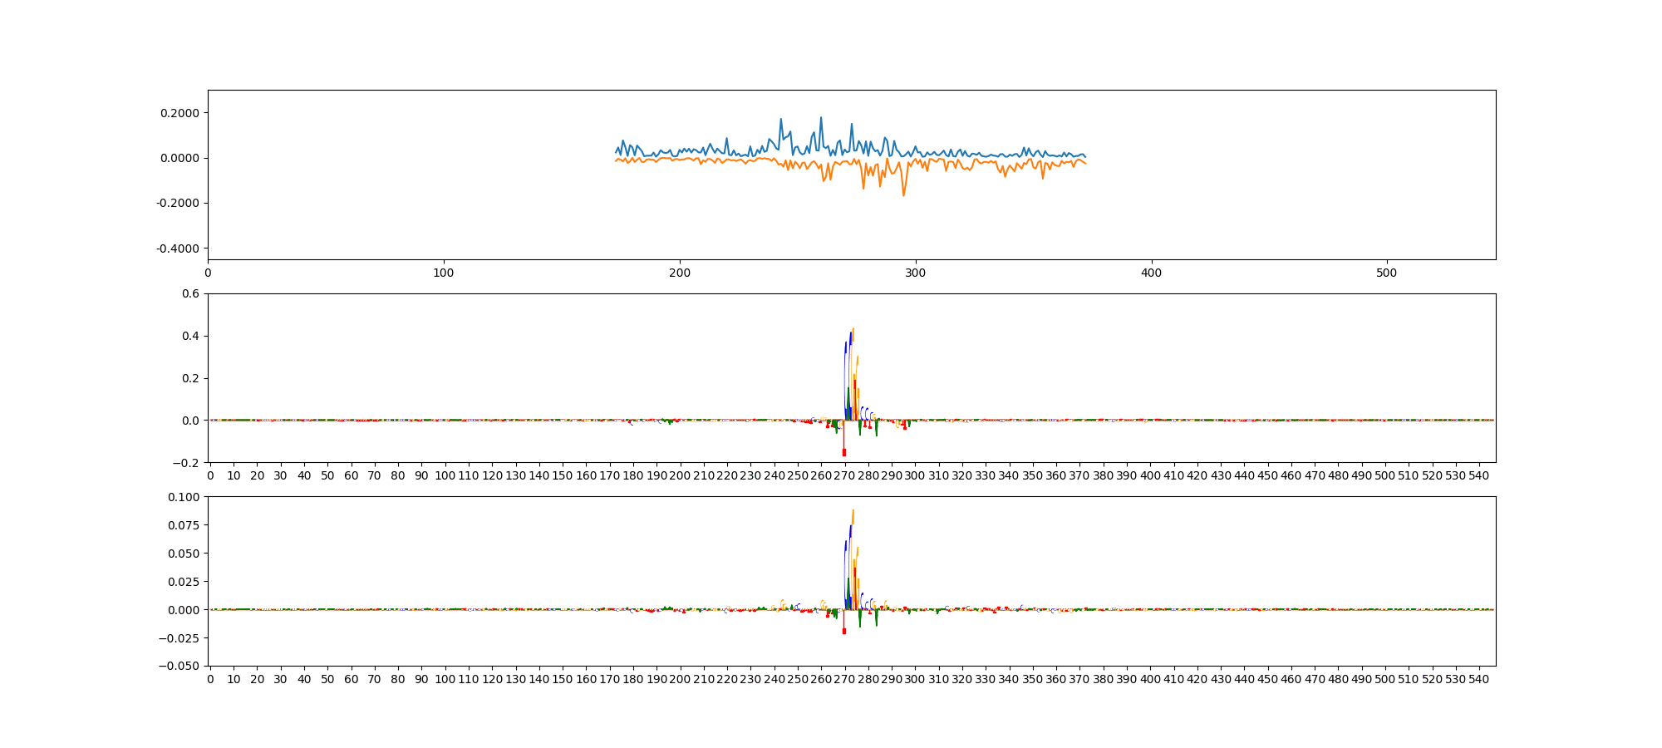Click the -0.2 y-axis label in middle plot
1662x748 pixels.
click(187, 463)
